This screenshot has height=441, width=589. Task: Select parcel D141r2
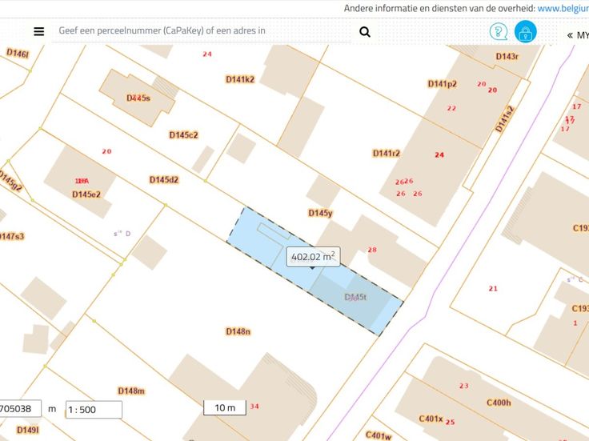pyautogui.click(x=386, y=153)
